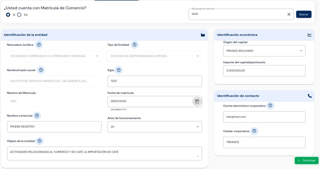
Task: Clear the matrícula search with X icon
Action: 289,14
